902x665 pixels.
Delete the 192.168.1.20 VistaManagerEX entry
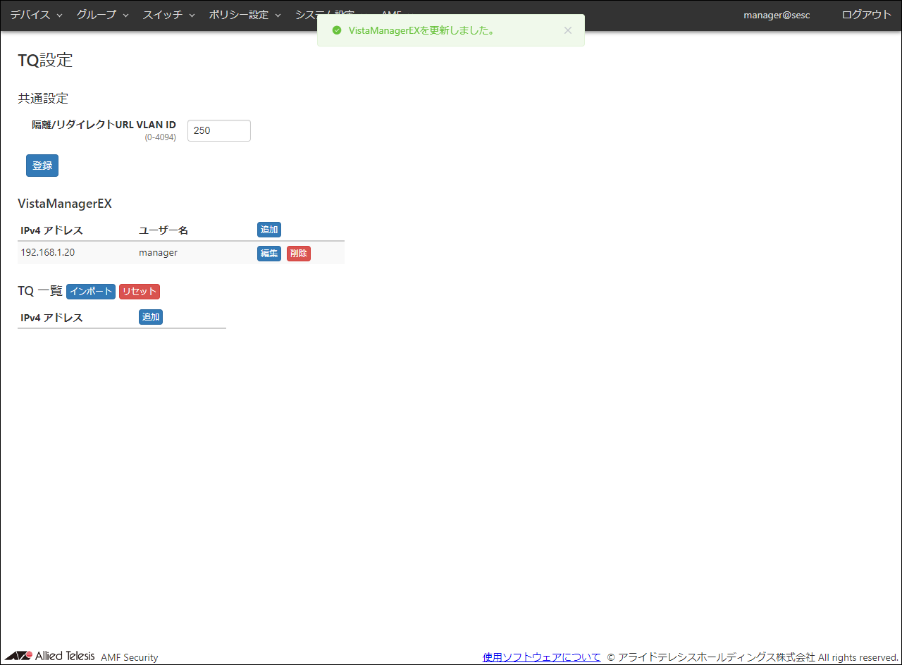point(299,254)
